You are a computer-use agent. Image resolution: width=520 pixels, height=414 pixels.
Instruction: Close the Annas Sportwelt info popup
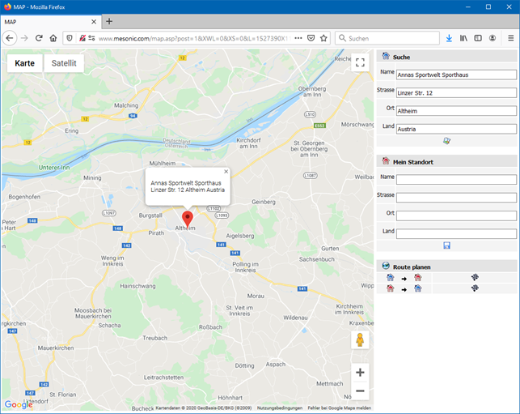(226, 172)
